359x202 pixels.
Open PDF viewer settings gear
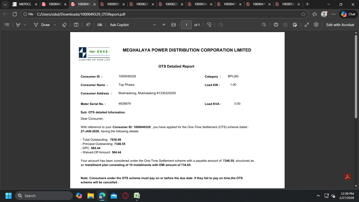pyautogui.click(x=316, y=25)
